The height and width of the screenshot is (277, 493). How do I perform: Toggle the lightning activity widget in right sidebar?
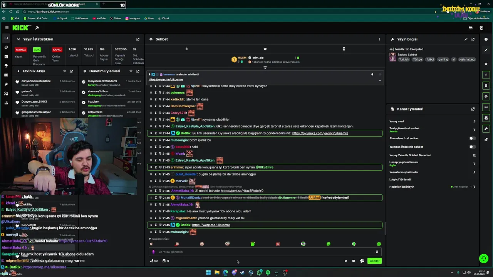(x=486, y=75)
